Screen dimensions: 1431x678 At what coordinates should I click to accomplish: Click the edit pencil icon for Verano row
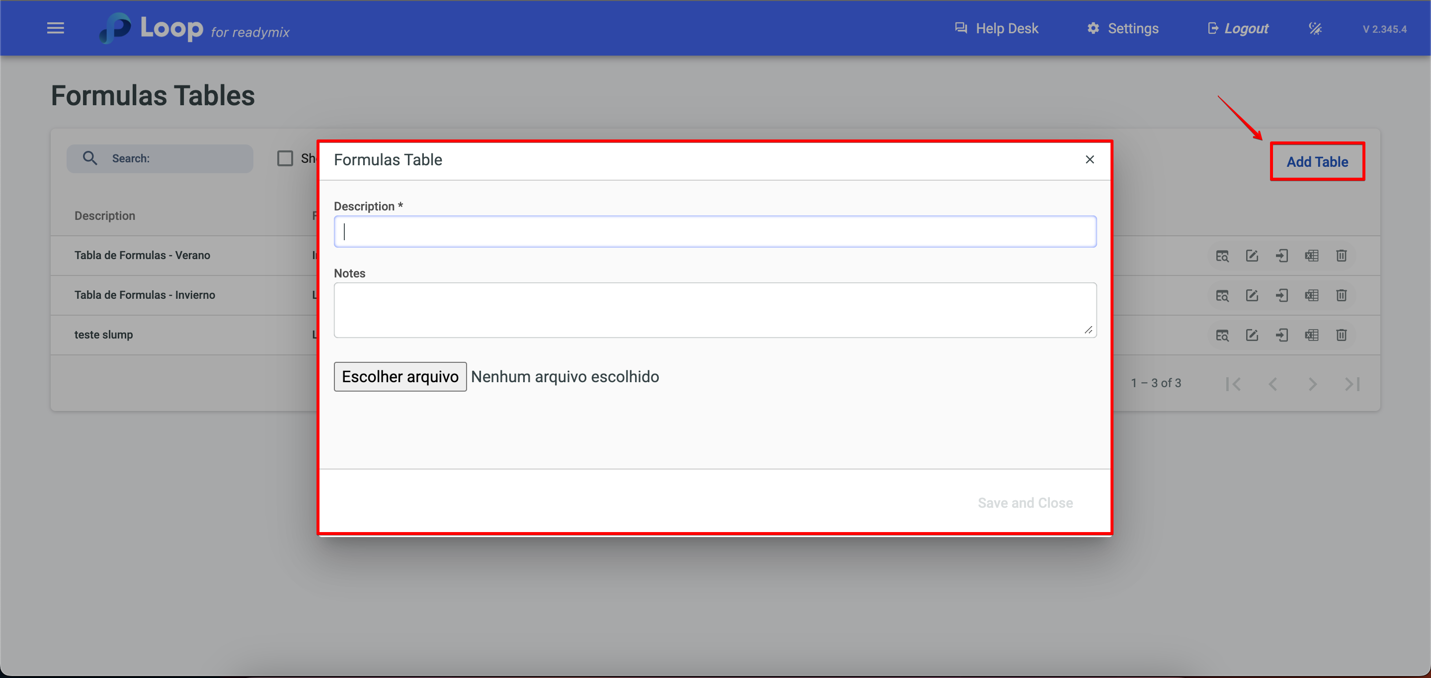click(x=1252, y=256)
